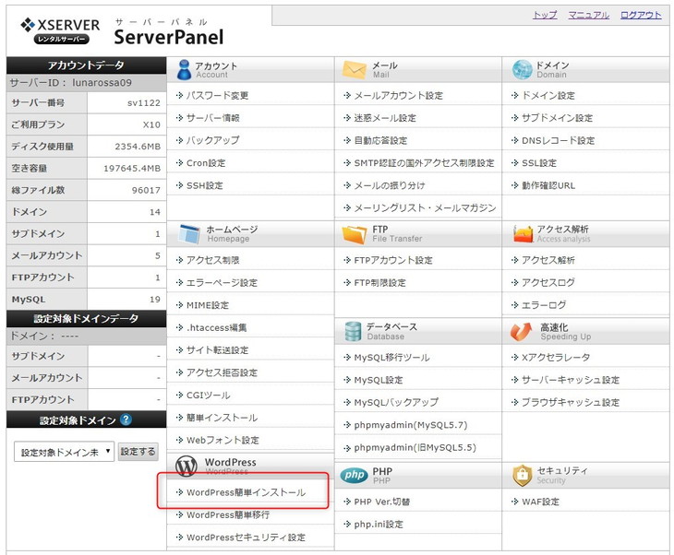The image size is (674, 555).
Task: Click the PHP logo icon
Action: pyautogui.click(x=355, y=475)
